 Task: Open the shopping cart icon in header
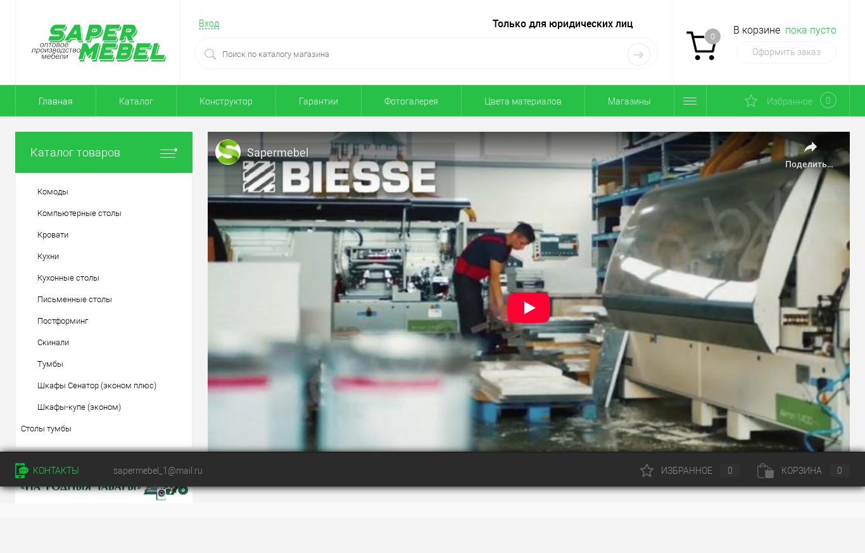[x=701, y=46]
